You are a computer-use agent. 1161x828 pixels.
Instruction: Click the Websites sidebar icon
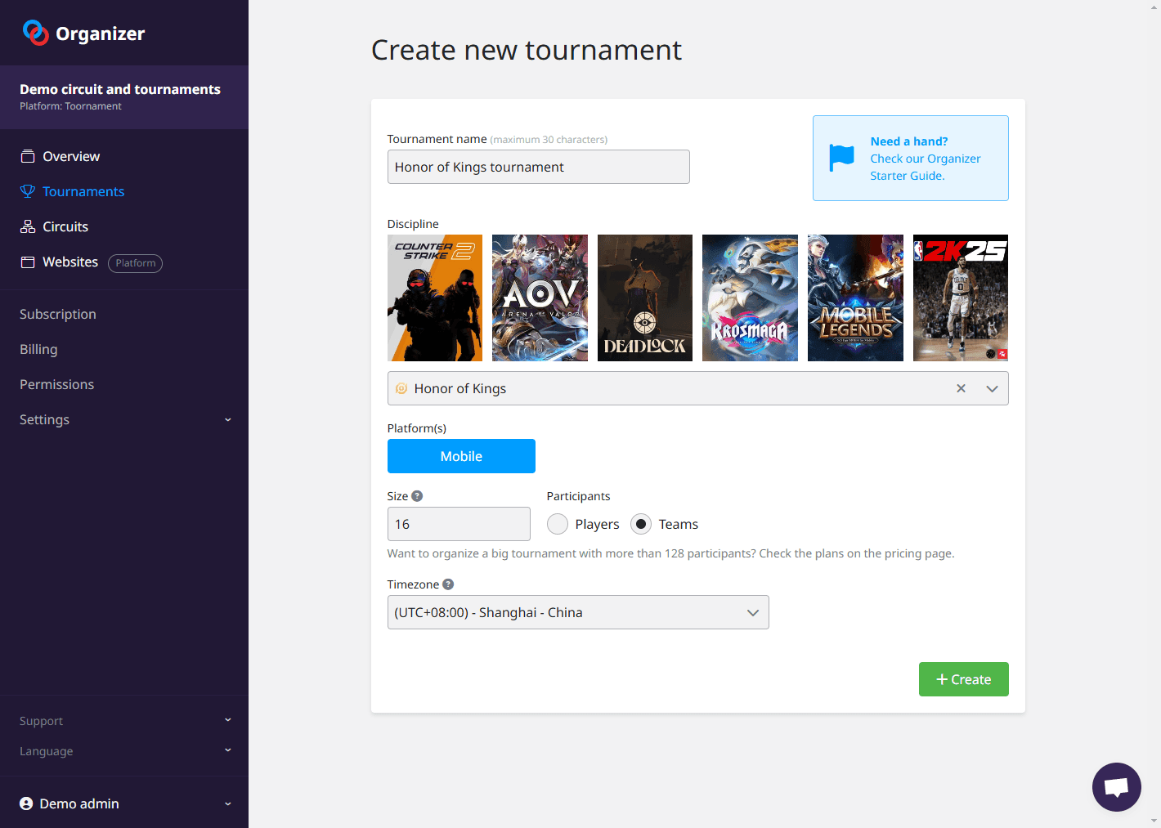tap(28, 262)
